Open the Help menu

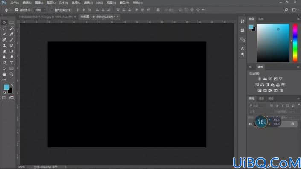tap(138, 3)
